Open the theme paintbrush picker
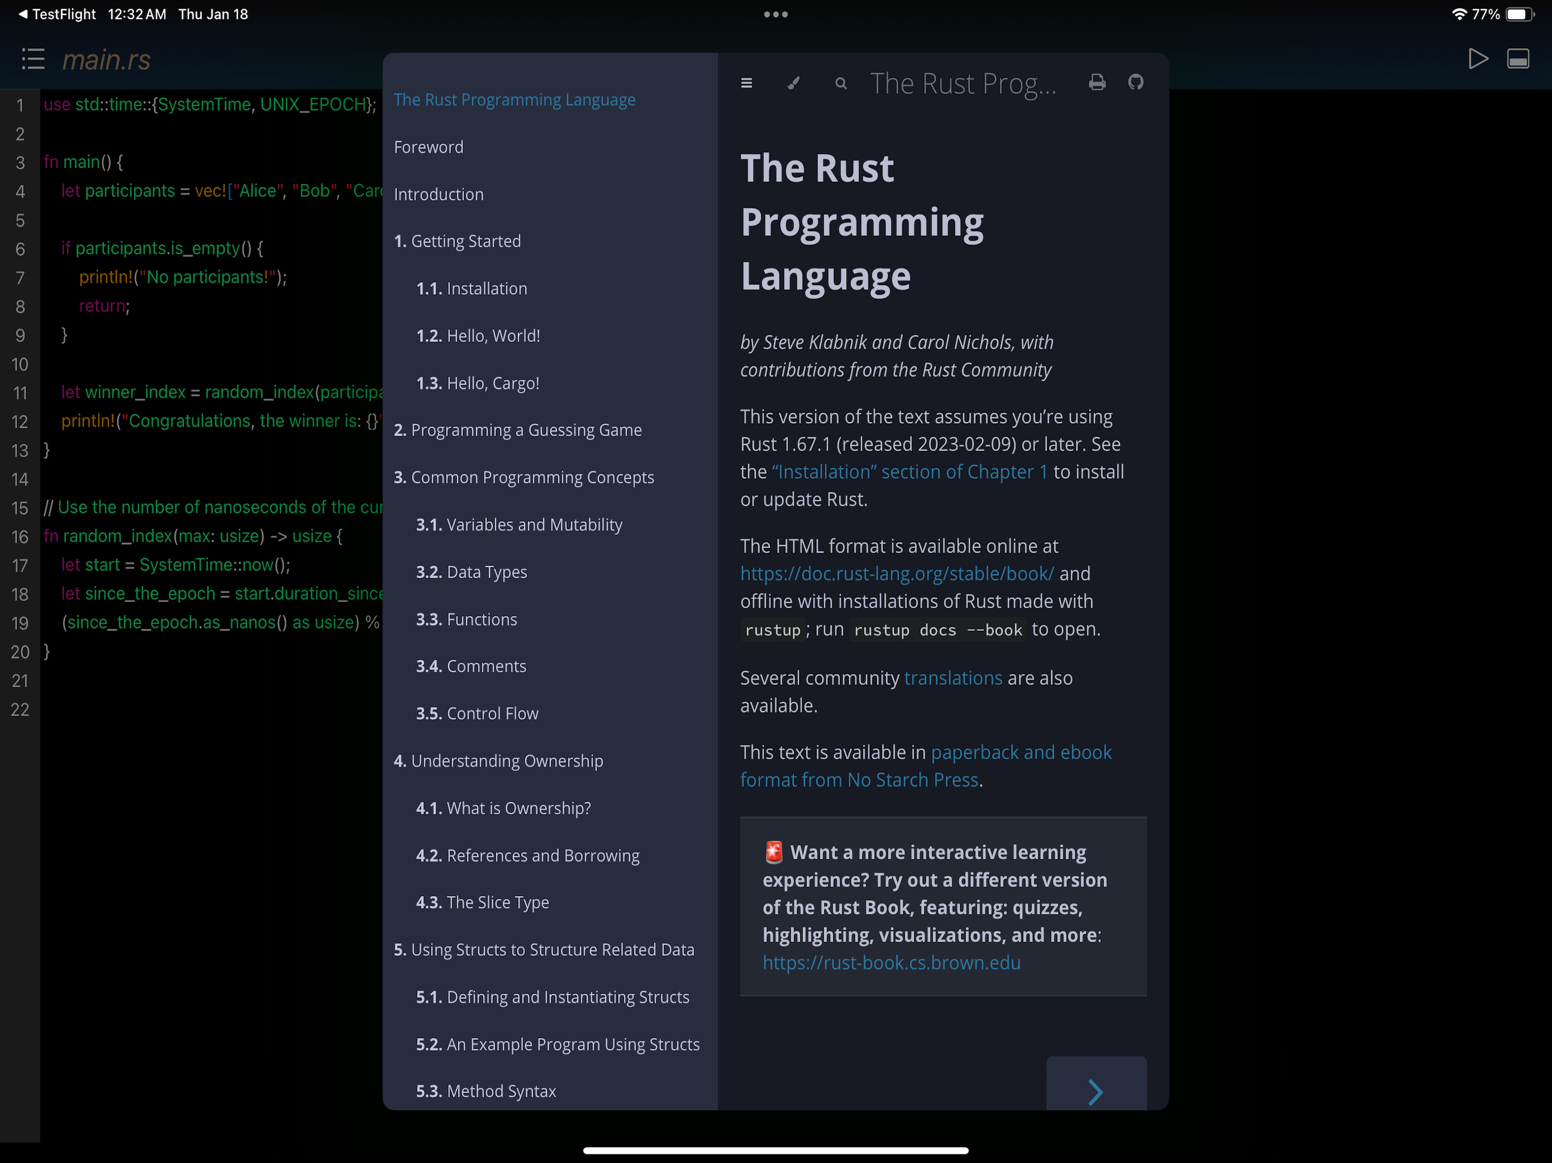The image size is (1552, 1163). pos(794,83)
